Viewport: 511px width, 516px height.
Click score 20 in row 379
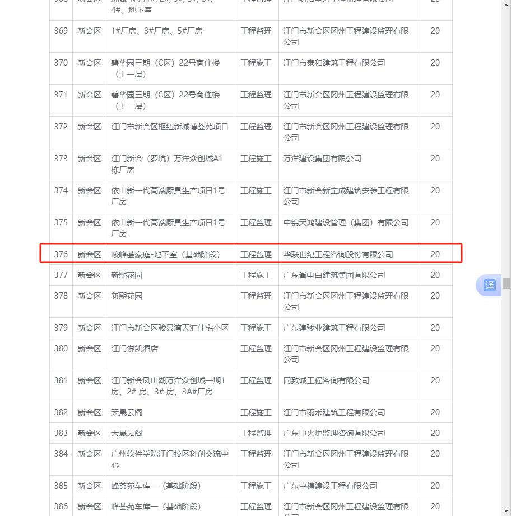click(x=435, y=327)
